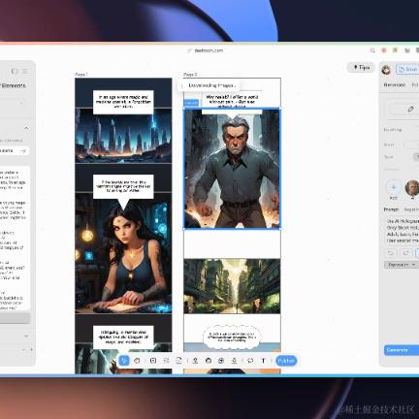
Task: Collapse the section with the up chevron
Action: [x=26, y=128]
